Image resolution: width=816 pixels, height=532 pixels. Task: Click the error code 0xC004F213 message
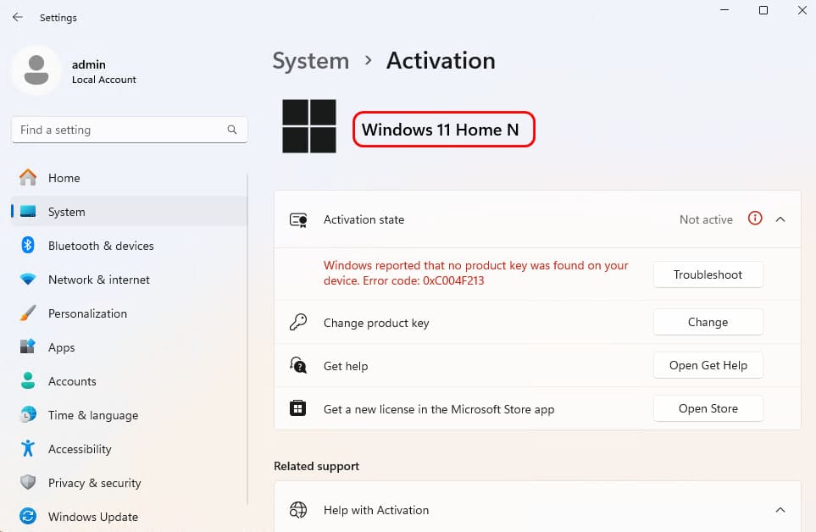pyautogui.click(x=475, y=273)
